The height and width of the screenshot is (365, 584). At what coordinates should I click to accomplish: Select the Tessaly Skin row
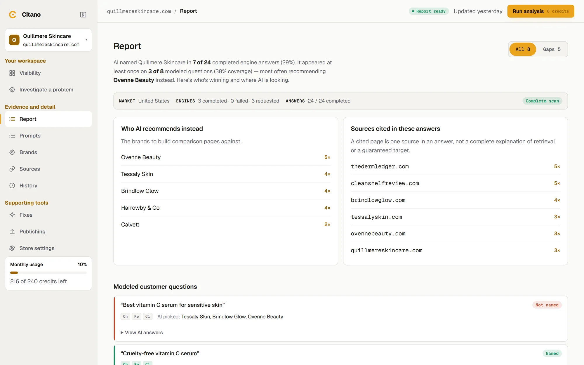tap(226, 174)
